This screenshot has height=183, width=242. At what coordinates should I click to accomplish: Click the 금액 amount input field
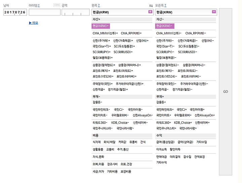(x=76, y=12)
